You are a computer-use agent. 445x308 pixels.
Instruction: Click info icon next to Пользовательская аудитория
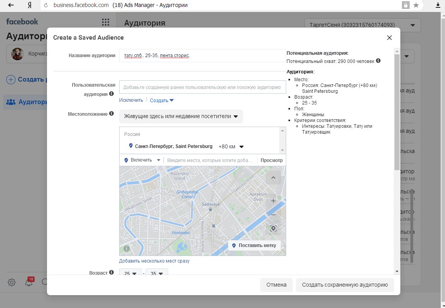[x=111, y=94]
